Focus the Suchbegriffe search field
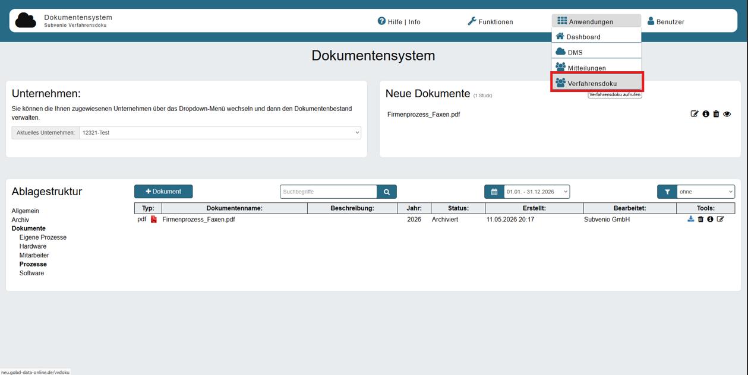748x375 pixels. tap(329, 192)
